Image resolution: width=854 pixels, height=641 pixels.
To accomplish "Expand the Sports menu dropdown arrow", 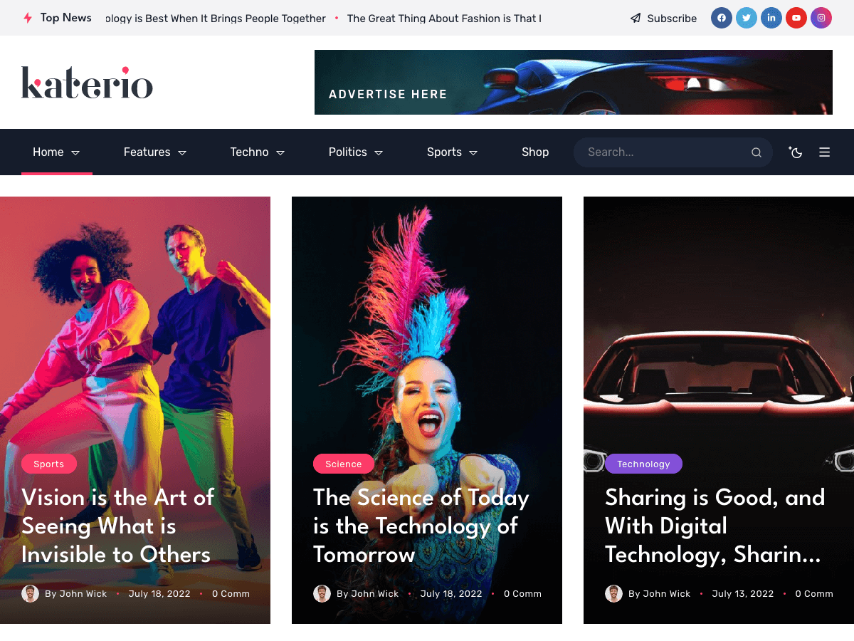I will [473, 152].
